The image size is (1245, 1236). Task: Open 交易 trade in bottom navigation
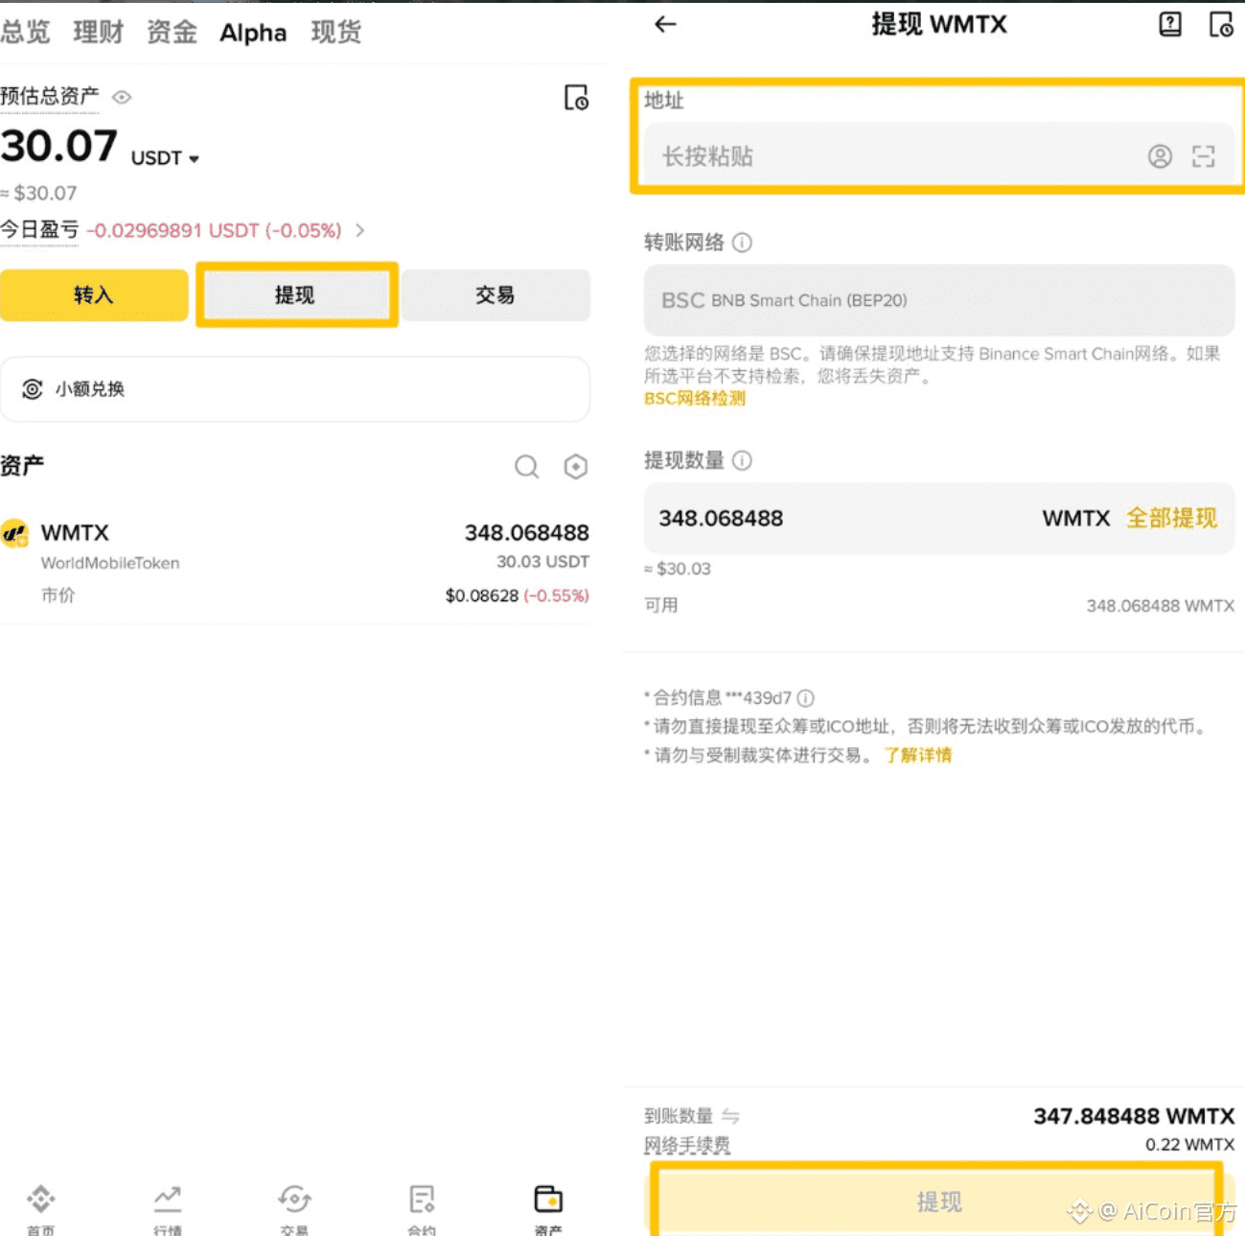(294, 1209)
